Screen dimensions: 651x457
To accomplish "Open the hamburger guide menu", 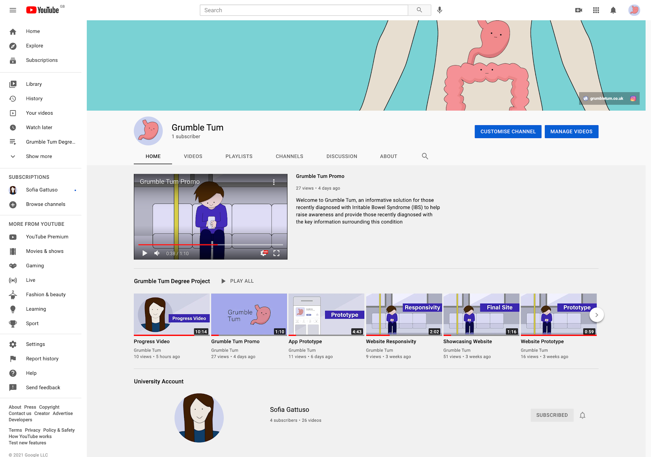I will tap(13, 10).
